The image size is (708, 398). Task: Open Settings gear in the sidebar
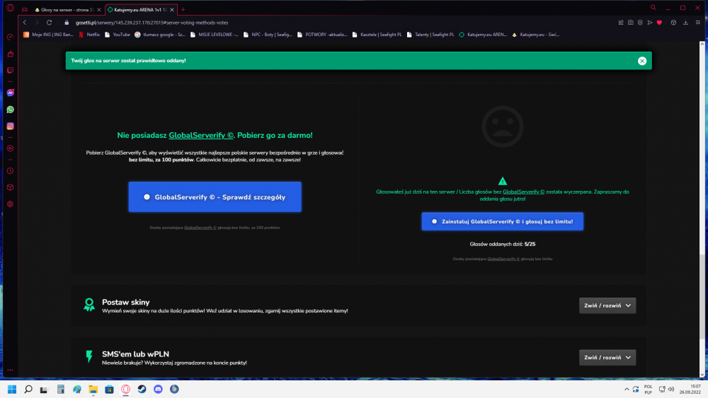(x=11, y=204)
